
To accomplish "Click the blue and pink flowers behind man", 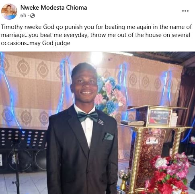I will (x=109, y=94).
